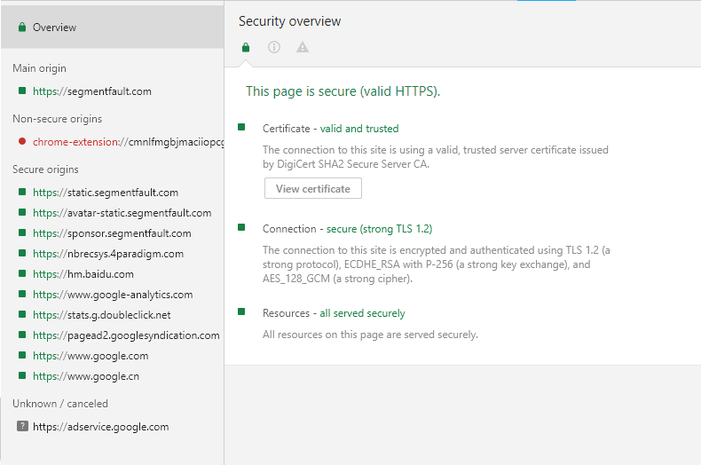This screenshot has width=701, height=465.
Task: Select https://static.segmentfault.com origin
Action: [106, 192]
